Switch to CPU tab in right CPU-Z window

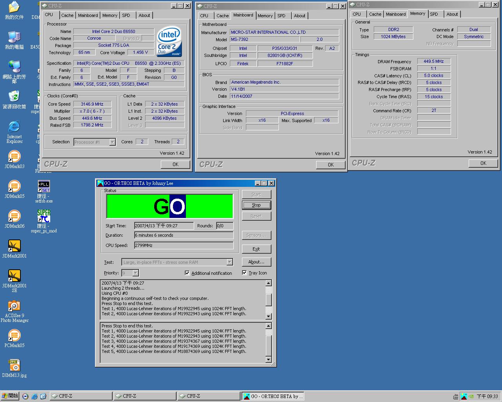click(356, 14)
